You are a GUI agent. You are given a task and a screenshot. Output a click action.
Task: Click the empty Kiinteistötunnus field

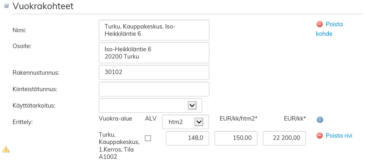click(154, 89)
